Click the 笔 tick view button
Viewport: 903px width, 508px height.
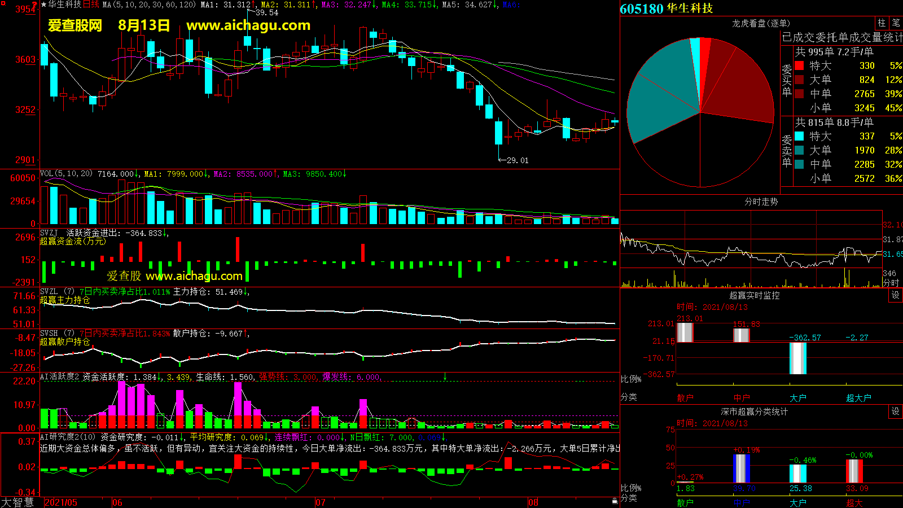point(896,23)
